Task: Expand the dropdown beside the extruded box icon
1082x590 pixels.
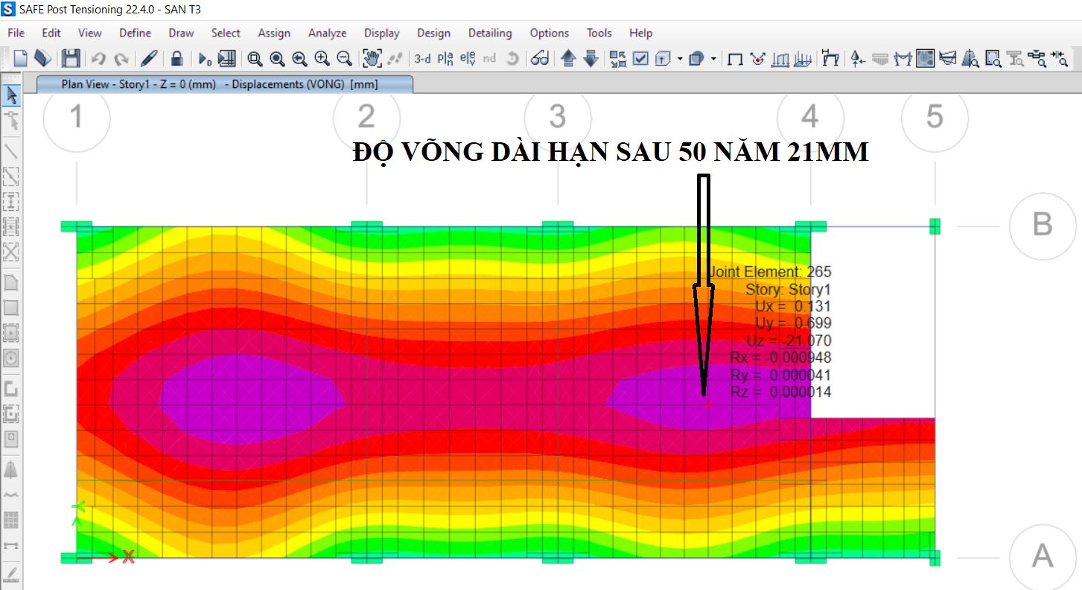Action: coord(679,58)
